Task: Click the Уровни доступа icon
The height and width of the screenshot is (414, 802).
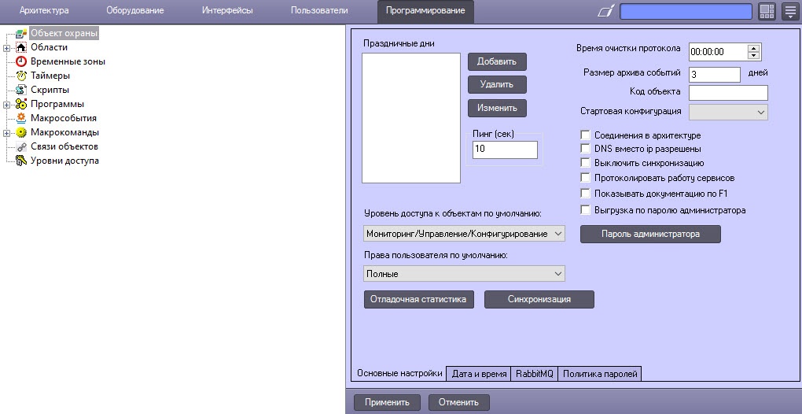Action: pos(21,161)
